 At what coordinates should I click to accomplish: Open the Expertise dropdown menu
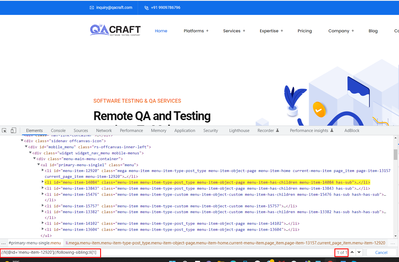271,31
